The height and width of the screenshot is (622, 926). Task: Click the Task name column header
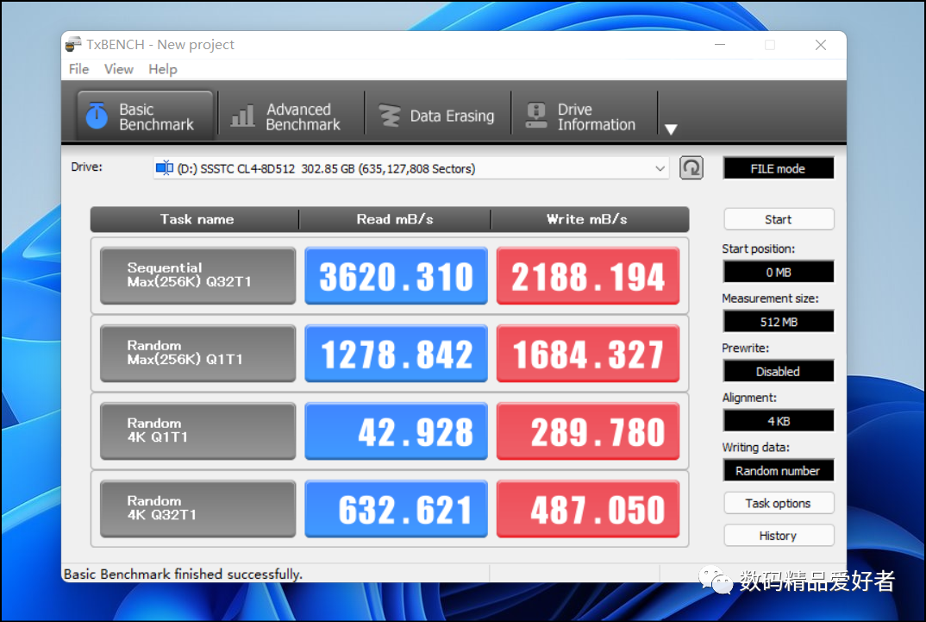197,219
